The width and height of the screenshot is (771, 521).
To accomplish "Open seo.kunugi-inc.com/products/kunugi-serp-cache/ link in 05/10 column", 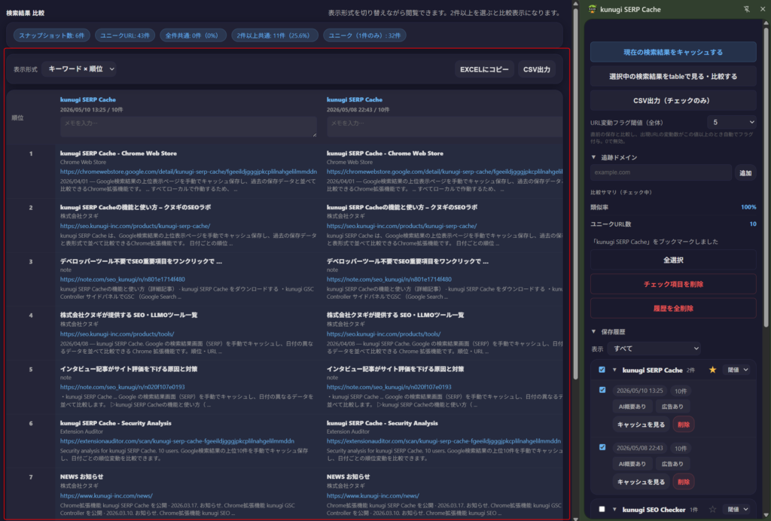I will click(x=136, y=226).
